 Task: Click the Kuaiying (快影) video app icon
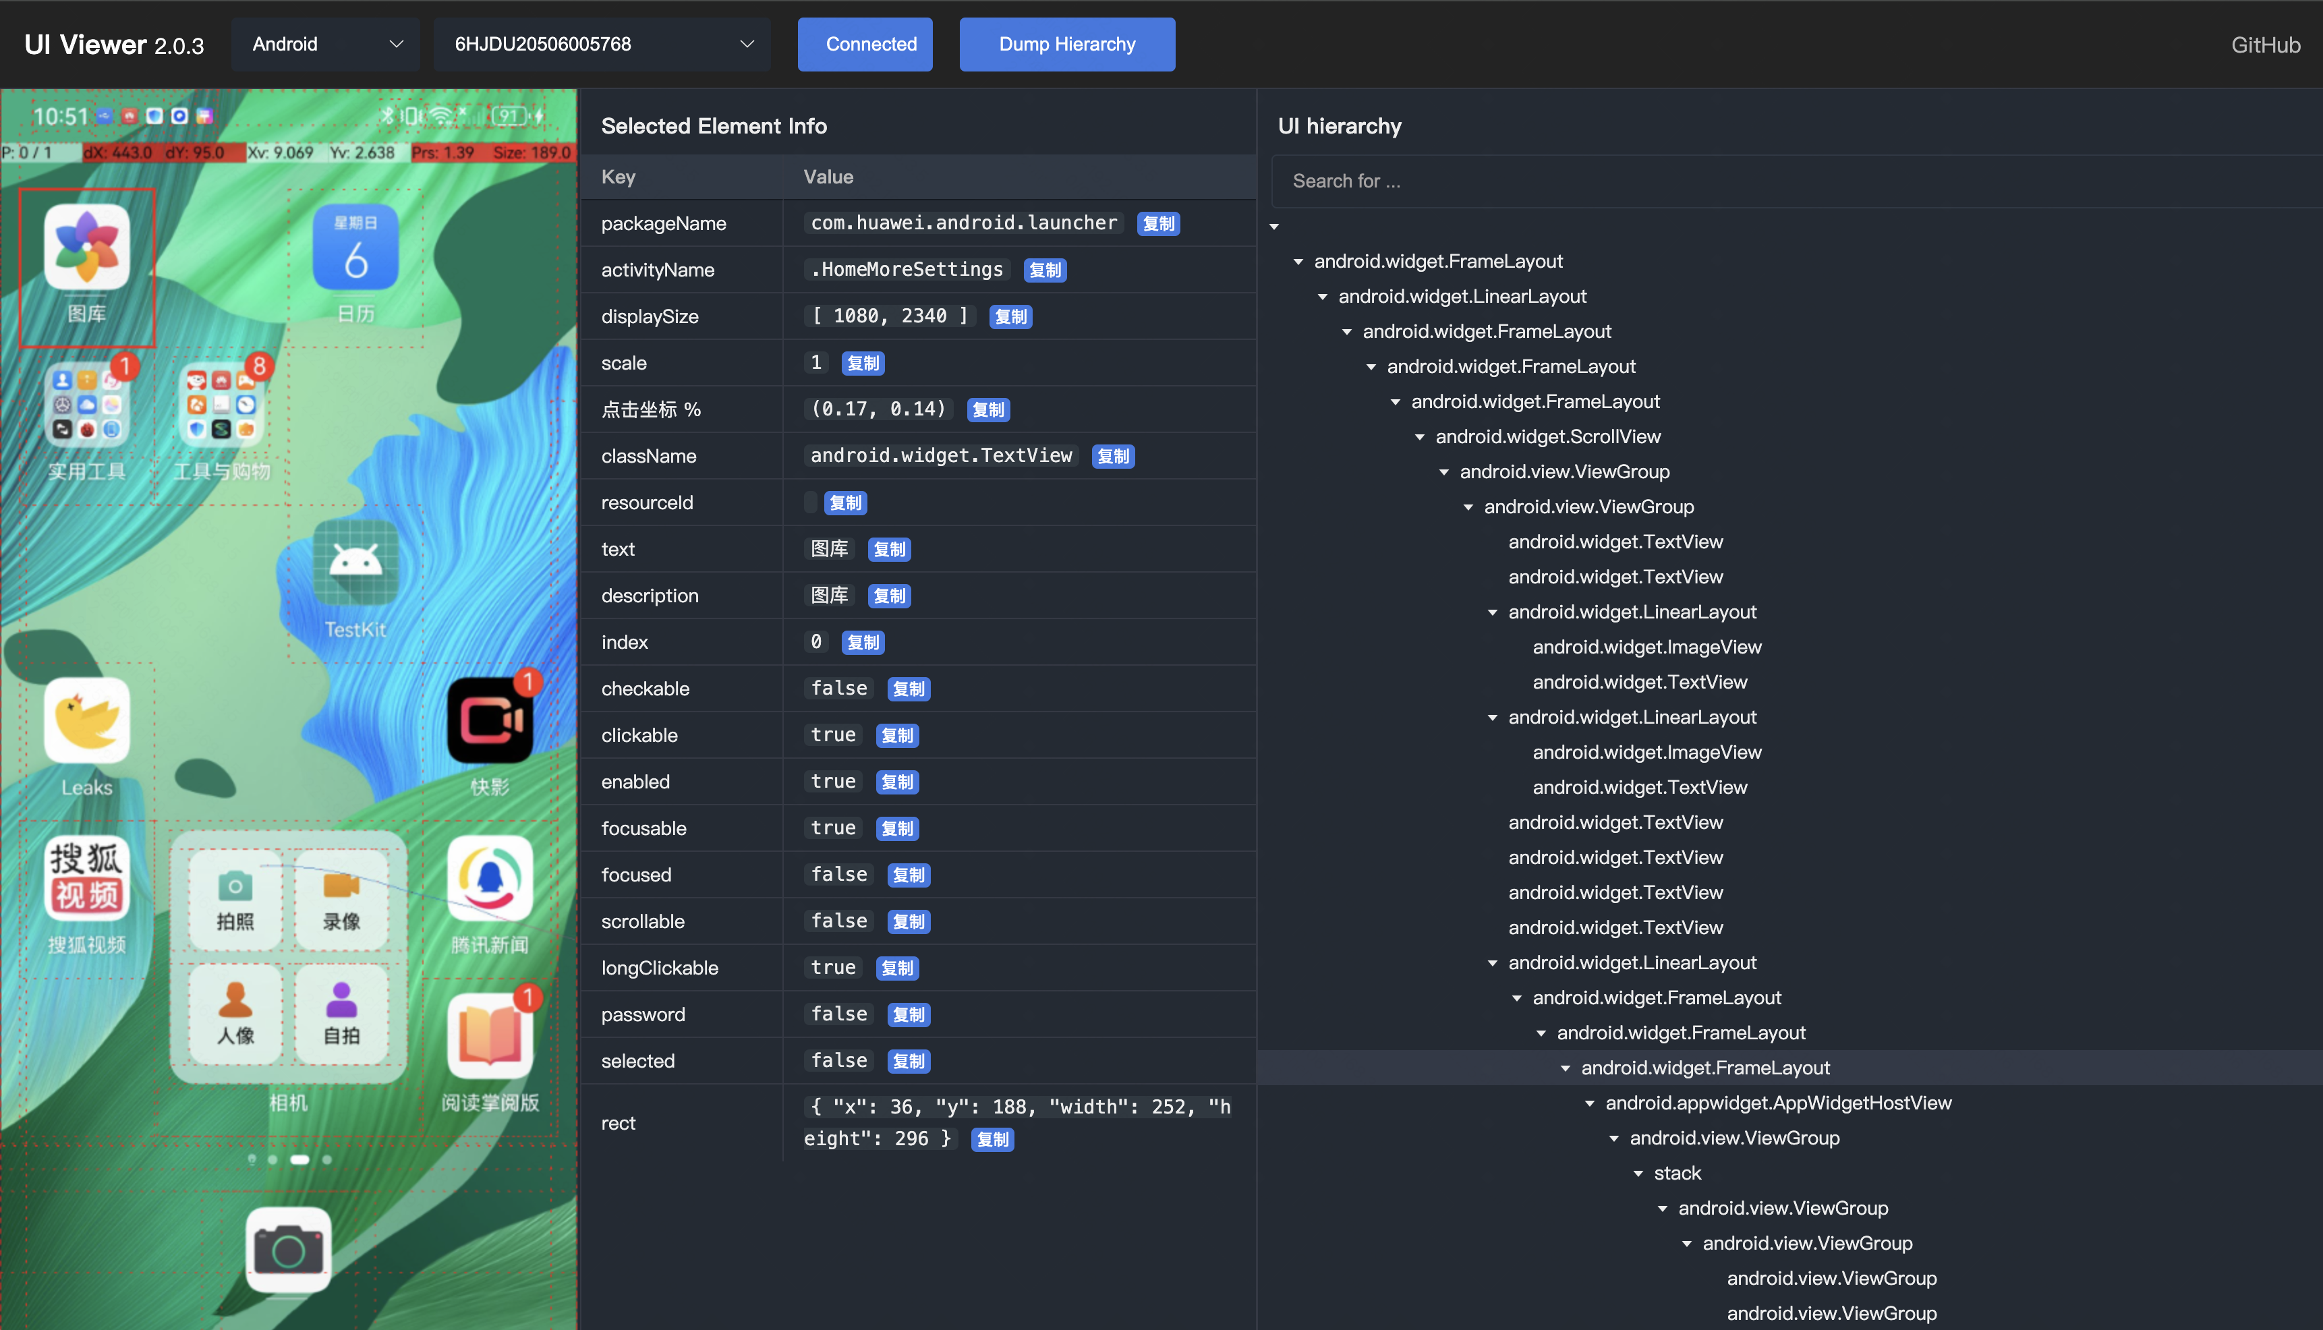click(x=490, y=721)
